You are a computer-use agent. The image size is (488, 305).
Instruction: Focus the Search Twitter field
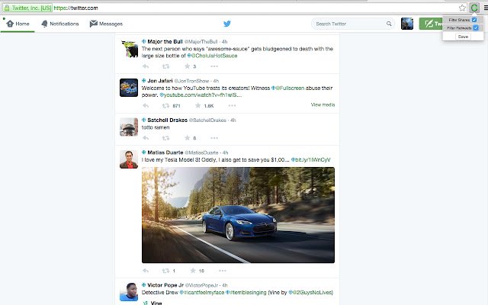[352, 24]
